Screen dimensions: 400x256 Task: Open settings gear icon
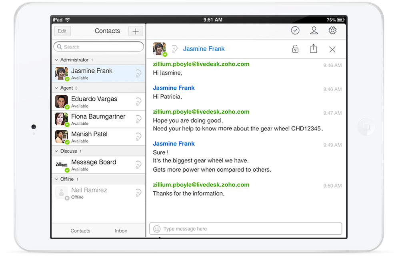332,30
